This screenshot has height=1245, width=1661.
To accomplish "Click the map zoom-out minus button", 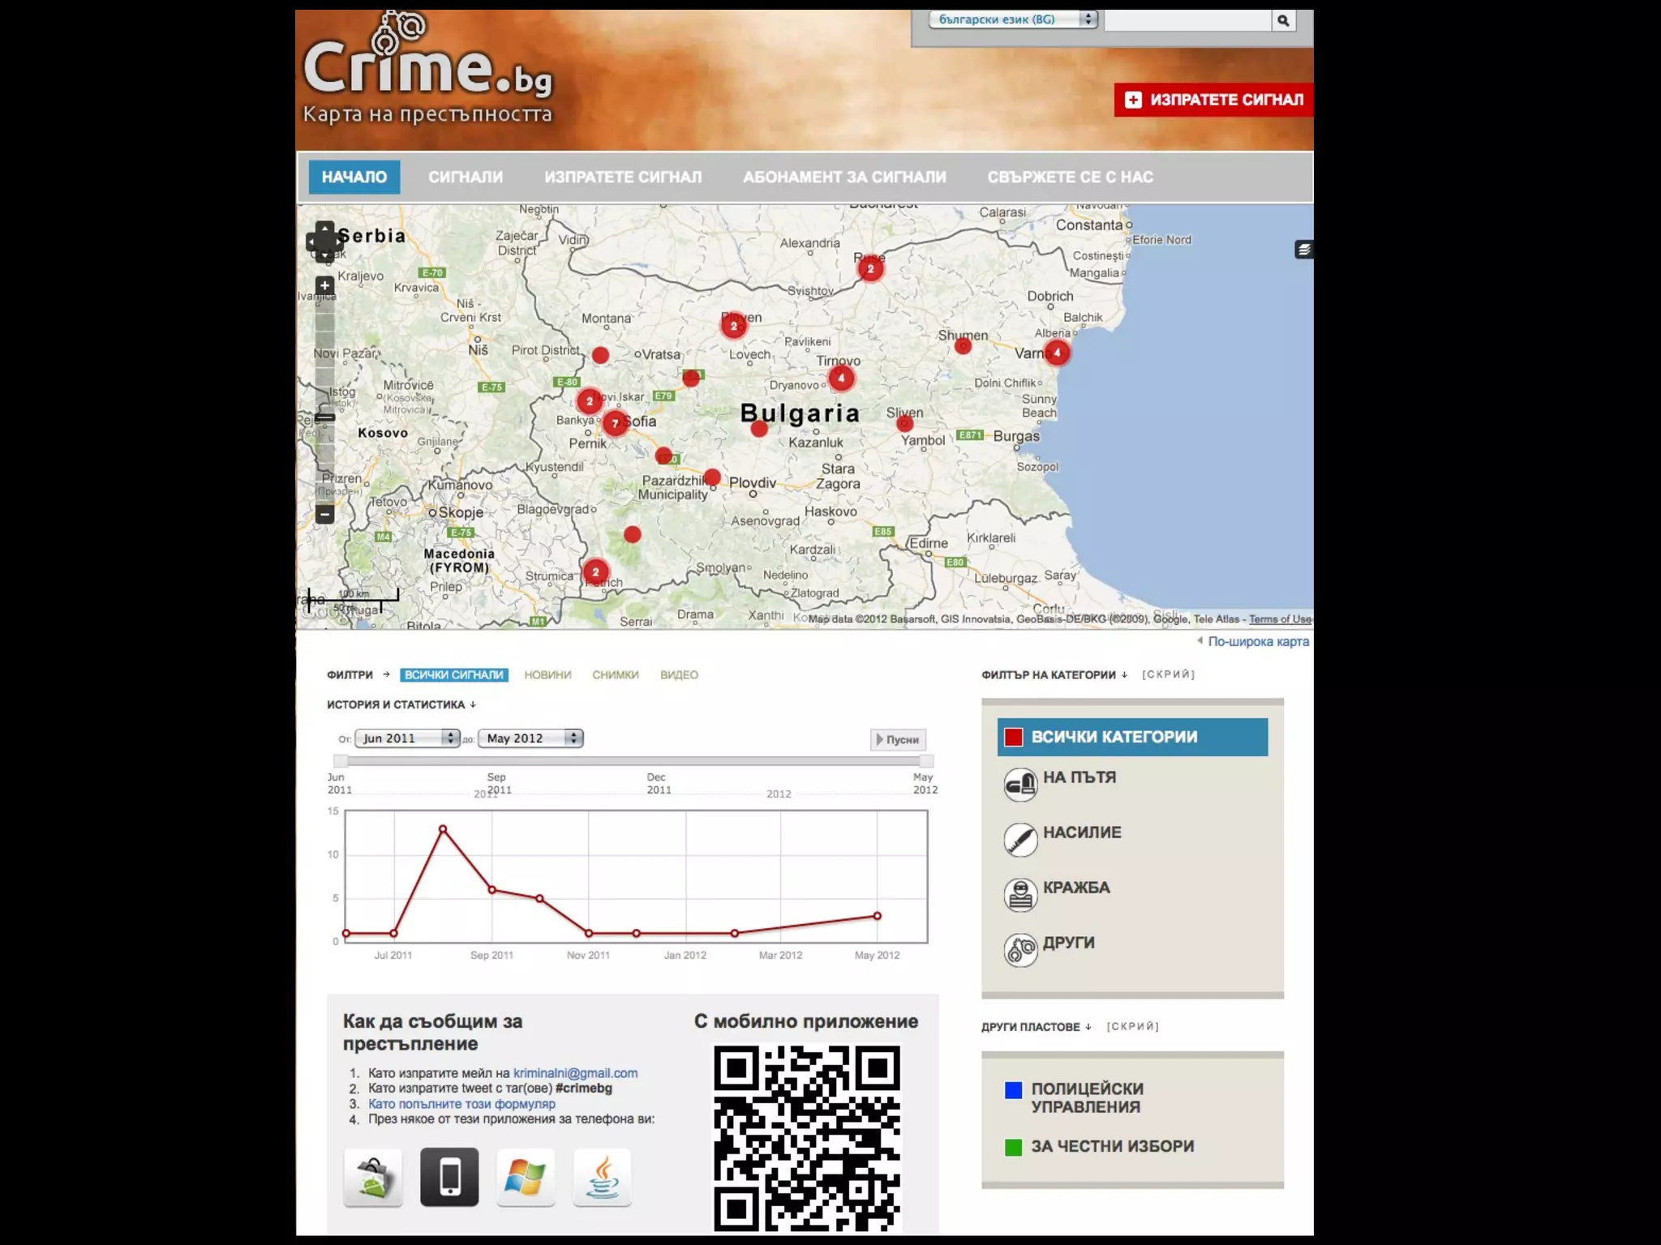I will 324,514.
